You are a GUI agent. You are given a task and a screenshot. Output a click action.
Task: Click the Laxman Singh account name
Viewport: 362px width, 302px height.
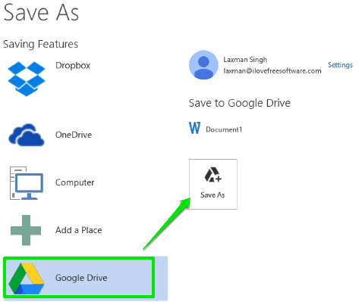[x=245, y=60]
